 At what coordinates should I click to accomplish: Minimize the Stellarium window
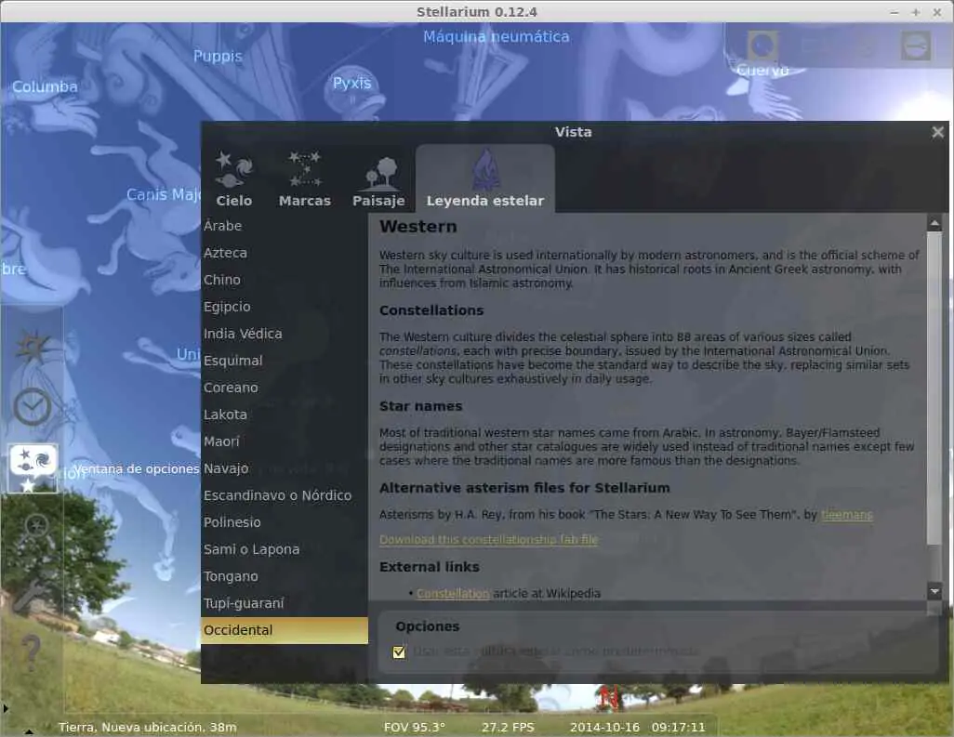894,12
